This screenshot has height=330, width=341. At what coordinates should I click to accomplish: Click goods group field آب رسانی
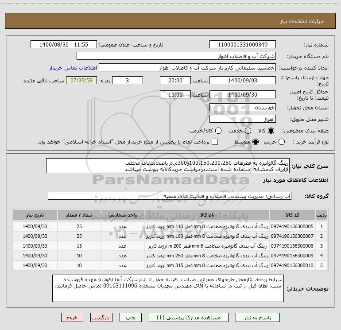170,196
